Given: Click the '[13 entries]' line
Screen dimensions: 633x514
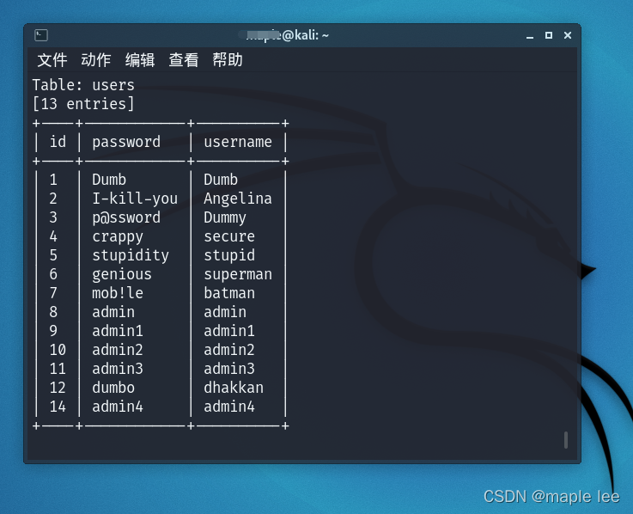Looking at the screenshot, I should click(x=83, y=104).
